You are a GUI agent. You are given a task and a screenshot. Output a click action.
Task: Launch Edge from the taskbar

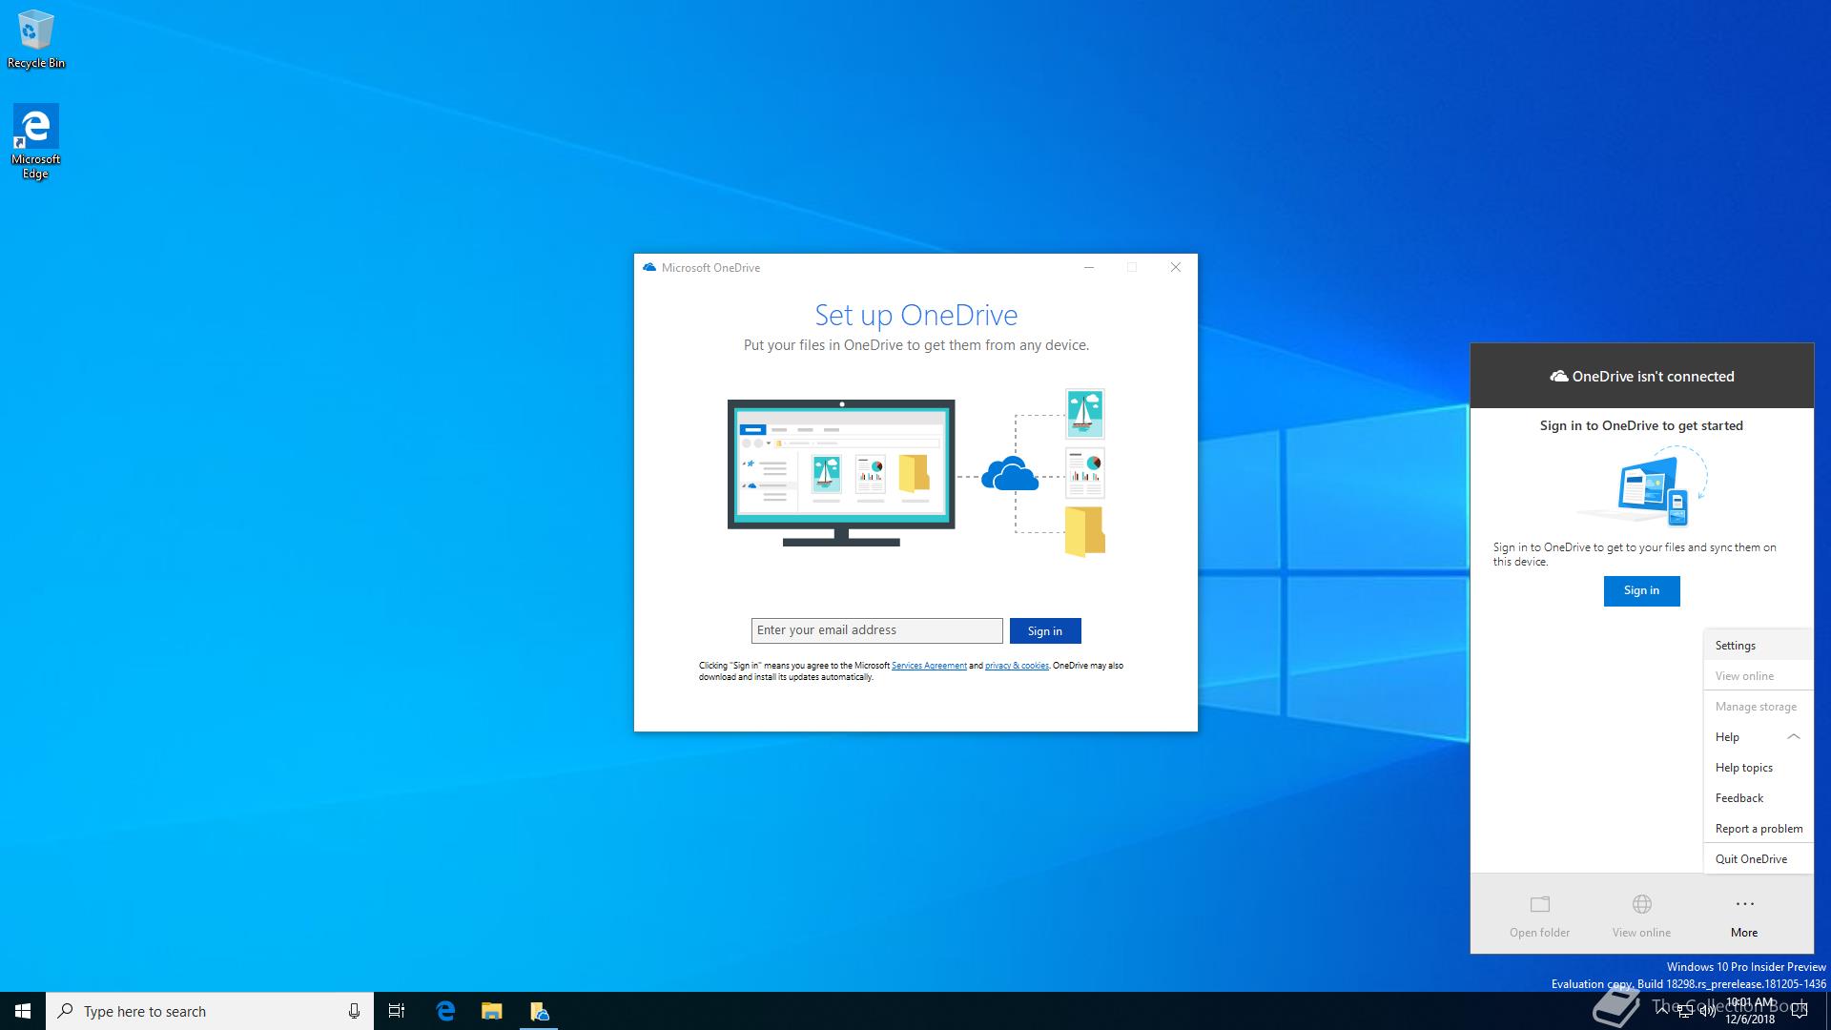coord(445,1011)
